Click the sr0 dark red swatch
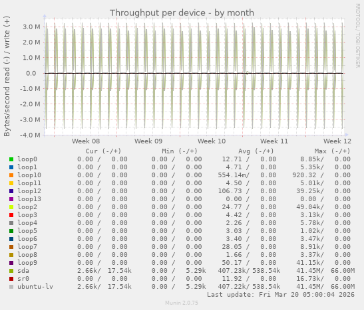364x310 pixels. [x=11, y=279]
